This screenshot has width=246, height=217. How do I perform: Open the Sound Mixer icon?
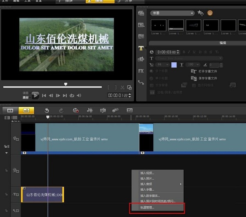coord(90,110)
